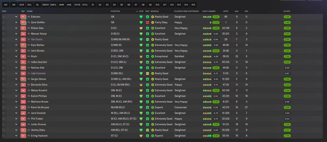
Task: Click Ederson's last five games form bar
Action: [x=207, y=17]
